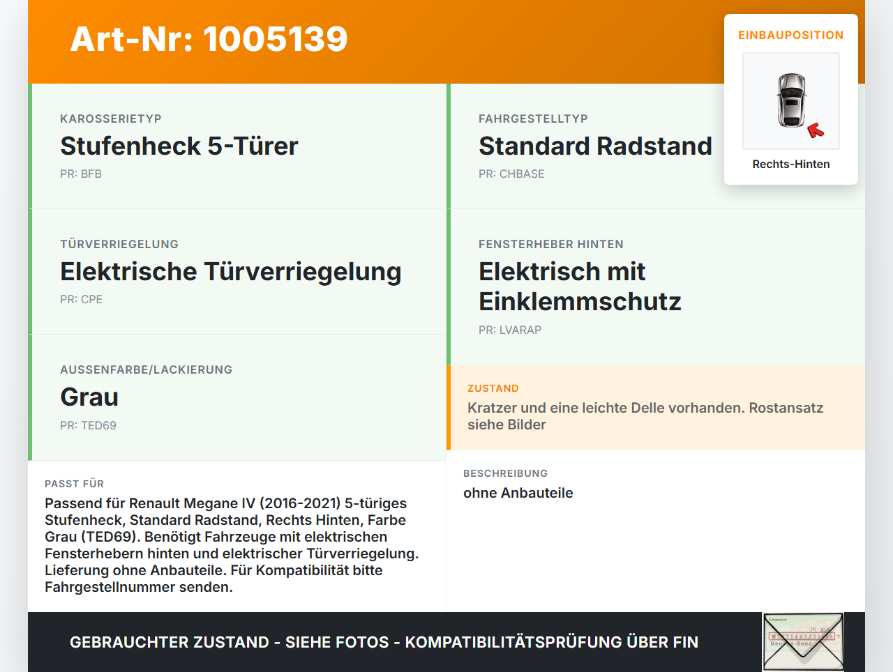Select the Standard Radstand value
Image resolution: width=893 pixels, height=672 pixels.
[x=595, y=146]
